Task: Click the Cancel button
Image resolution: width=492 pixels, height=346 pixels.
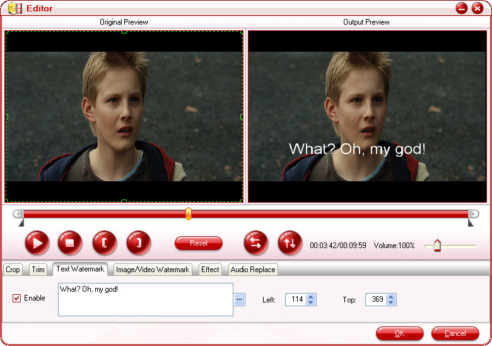Action: click(x=455, y=333)
